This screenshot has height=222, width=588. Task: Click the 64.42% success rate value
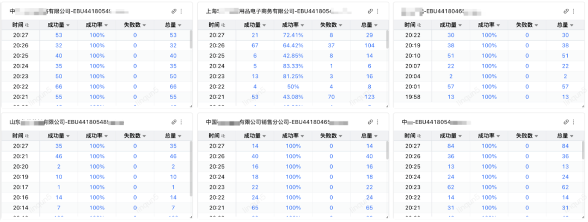[293, 45]
